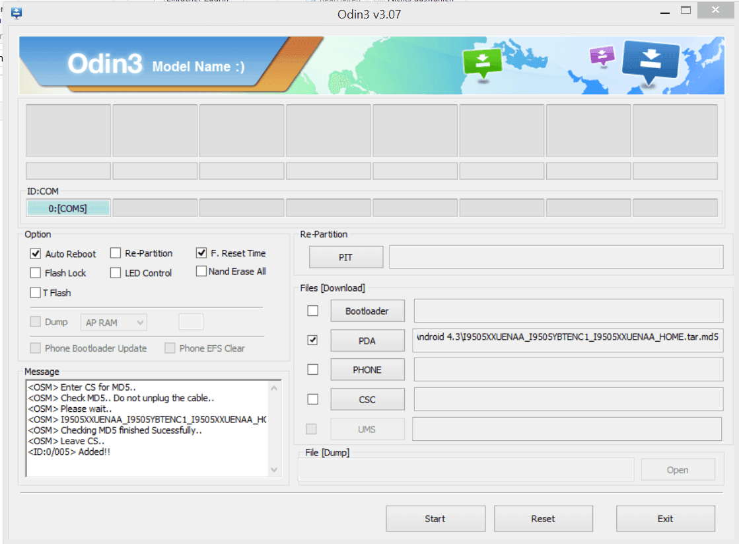The image size is (739, 544).
Task: Select the 0:[COM5] port box
Action: (68, 208)
